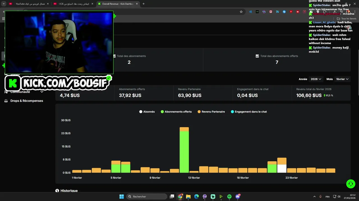
Task: Launch Microsoft Edge from the taskbar
Action: coord(196,197)
